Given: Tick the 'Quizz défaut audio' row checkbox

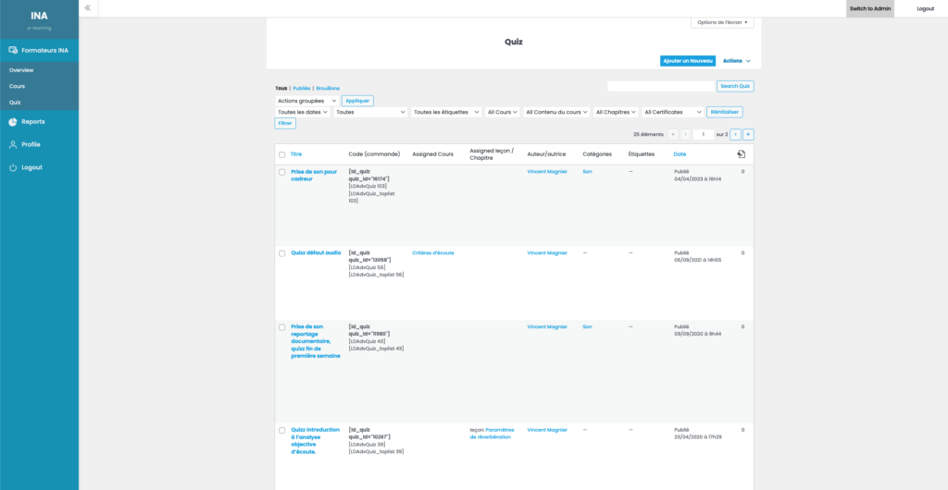Looking at the screenshot, I should (x=282, y=252).
